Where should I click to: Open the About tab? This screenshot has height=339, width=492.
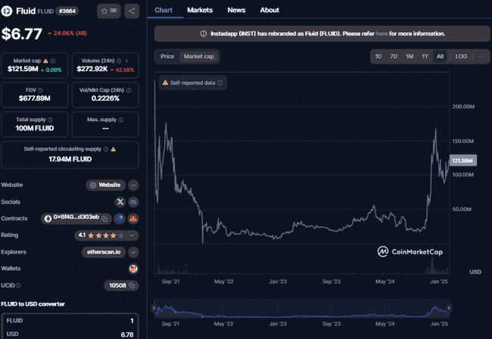pos(269,10)
